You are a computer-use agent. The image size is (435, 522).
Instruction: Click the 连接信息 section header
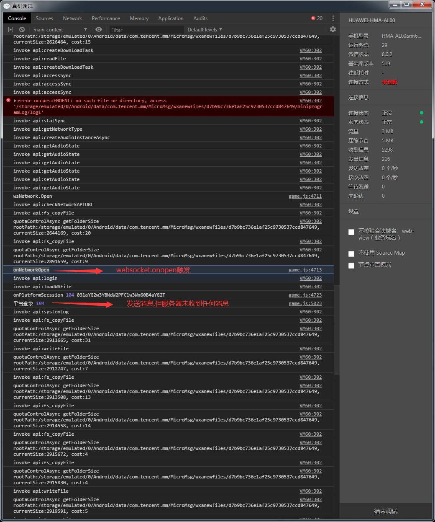click(x=358, y=97)
